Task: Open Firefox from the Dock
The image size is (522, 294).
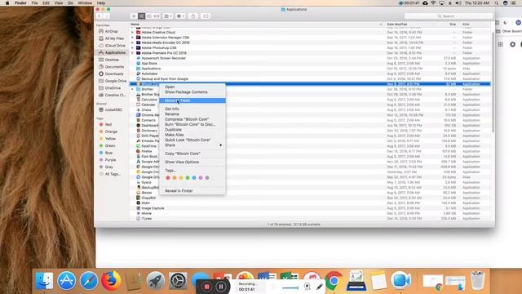Action: point(111,281)
